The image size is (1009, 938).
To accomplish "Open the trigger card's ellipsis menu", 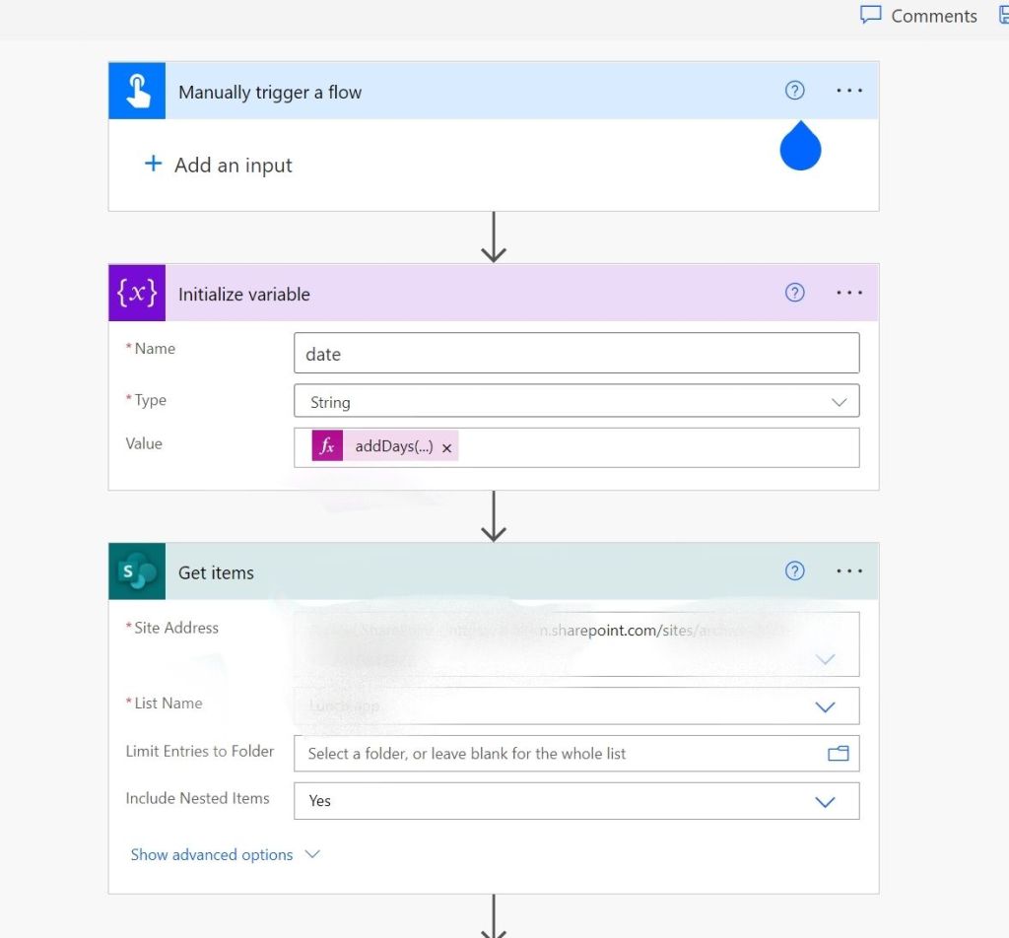I will click(x=848, y=91).
